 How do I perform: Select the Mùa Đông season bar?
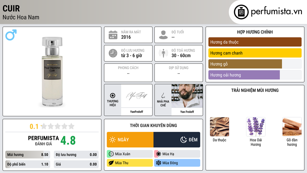tap(177, 163)
